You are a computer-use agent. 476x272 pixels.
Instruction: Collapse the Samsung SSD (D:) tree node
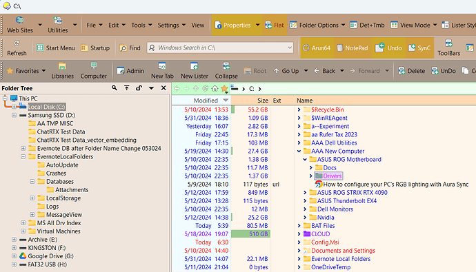14,115
